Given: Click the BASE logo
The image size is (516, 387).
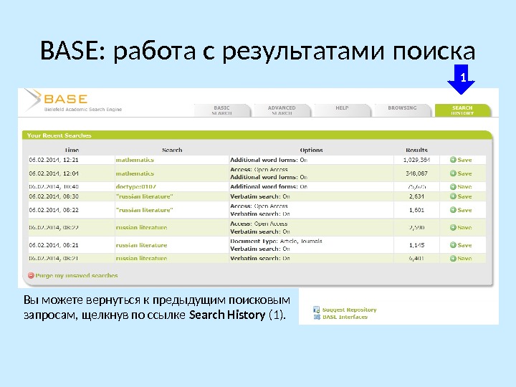Looking at the screenshot, I should click(57, 99).
